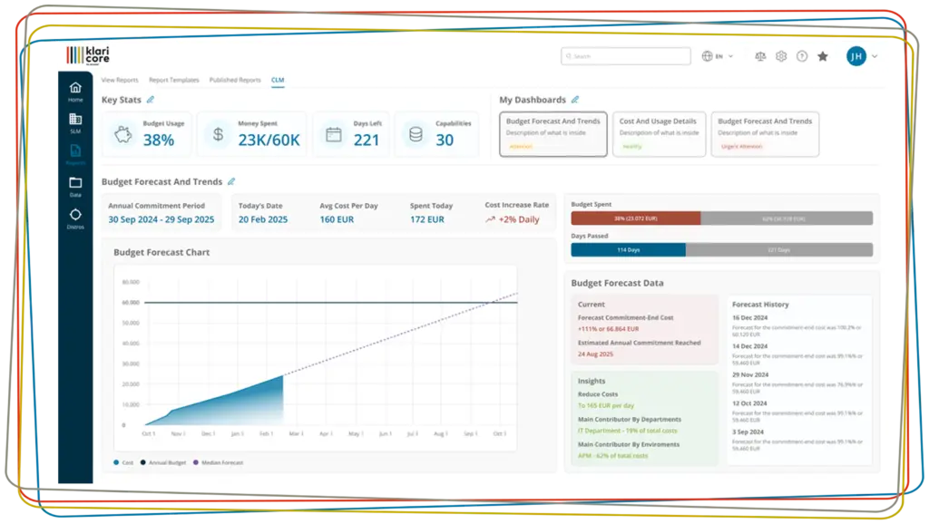This screenshot has width=929, height=524.
Task: Click the 30 Sep 2024 - 29 Sep 2025 period
Action: tap(161, 219)
